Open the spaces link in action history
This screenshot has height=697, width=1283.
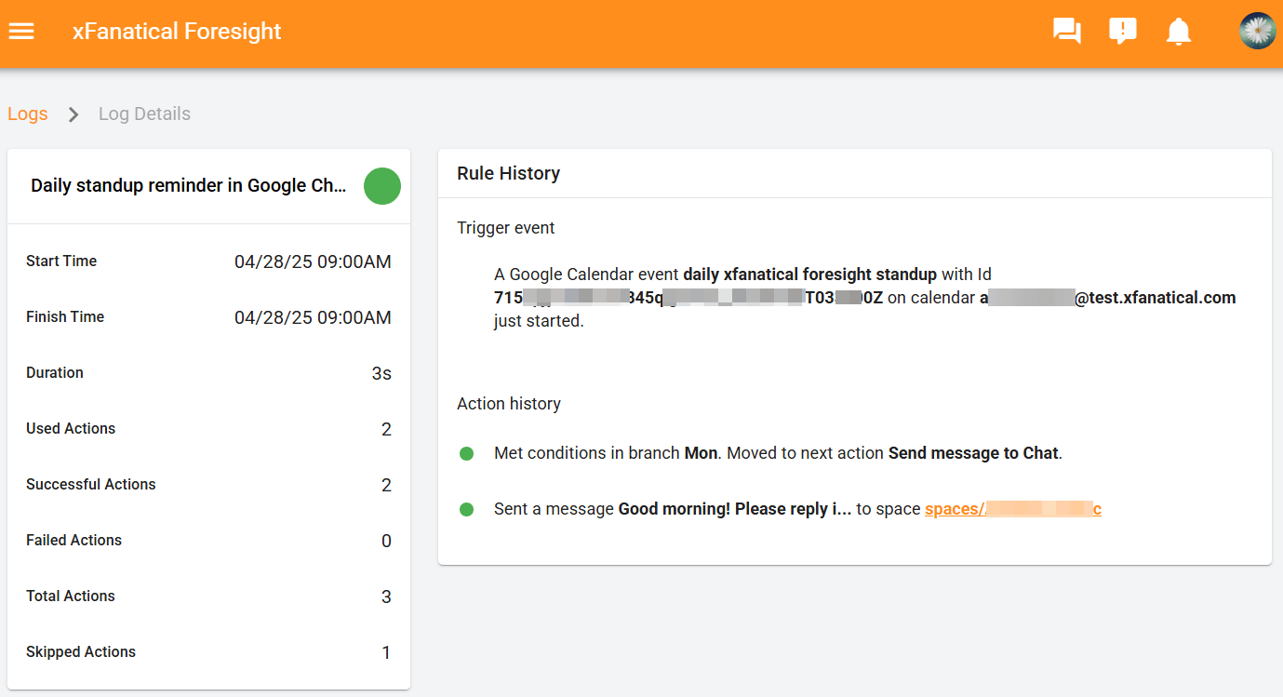(1013, 509)
